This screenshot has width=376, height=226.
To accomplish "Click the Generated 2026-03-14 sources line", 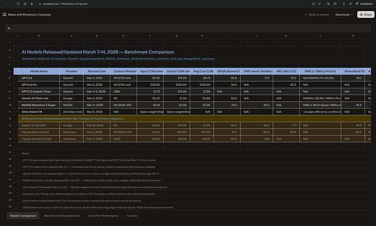I will 118,59.
